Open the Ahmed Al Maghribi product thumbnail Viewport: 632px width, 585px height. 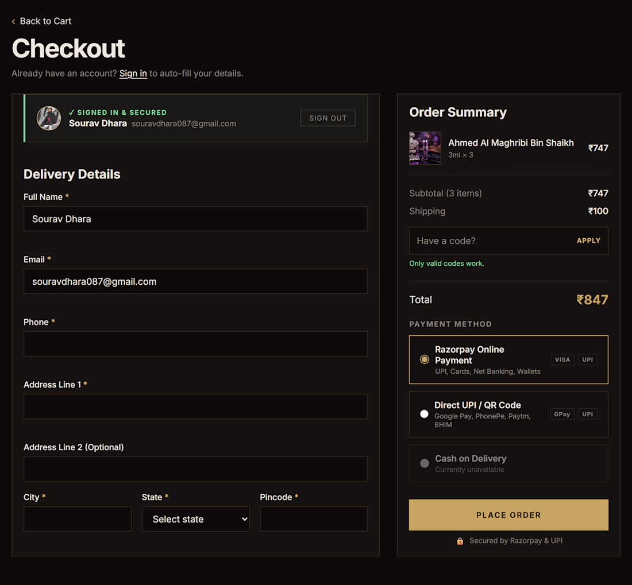[425, 148]
